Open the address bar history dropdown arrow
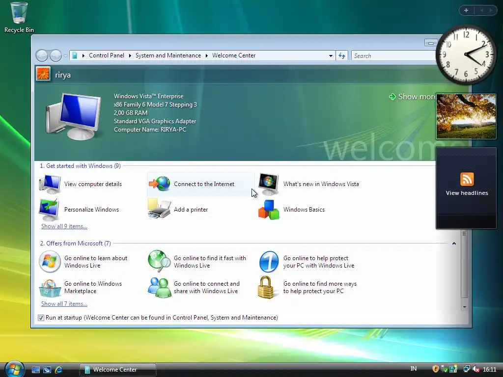 pos(331,56)
